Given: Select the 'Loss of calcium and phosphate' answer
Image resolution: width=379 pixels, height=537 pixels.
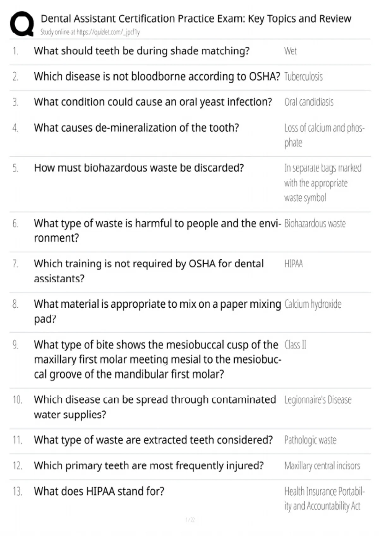Looking at the screenshot, I should [x=324, y=135].
